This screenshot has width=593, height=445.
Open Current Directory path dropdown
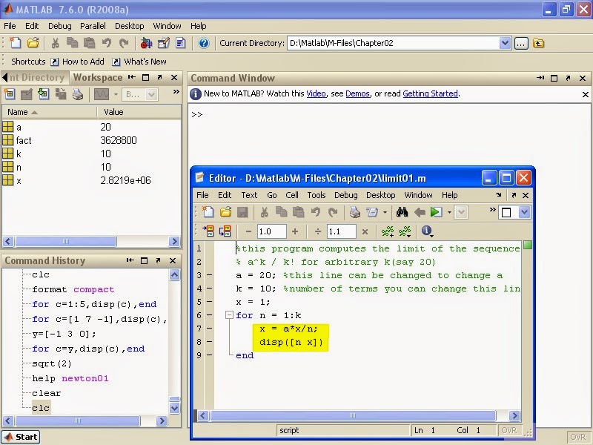(x=505, y=43)
